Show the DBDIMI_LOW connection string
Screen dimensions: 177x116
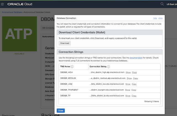(x=128, y=84)
